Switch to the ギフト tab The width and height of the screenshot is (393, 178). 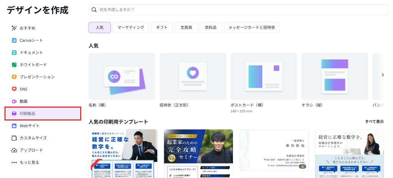coord(162,28)
